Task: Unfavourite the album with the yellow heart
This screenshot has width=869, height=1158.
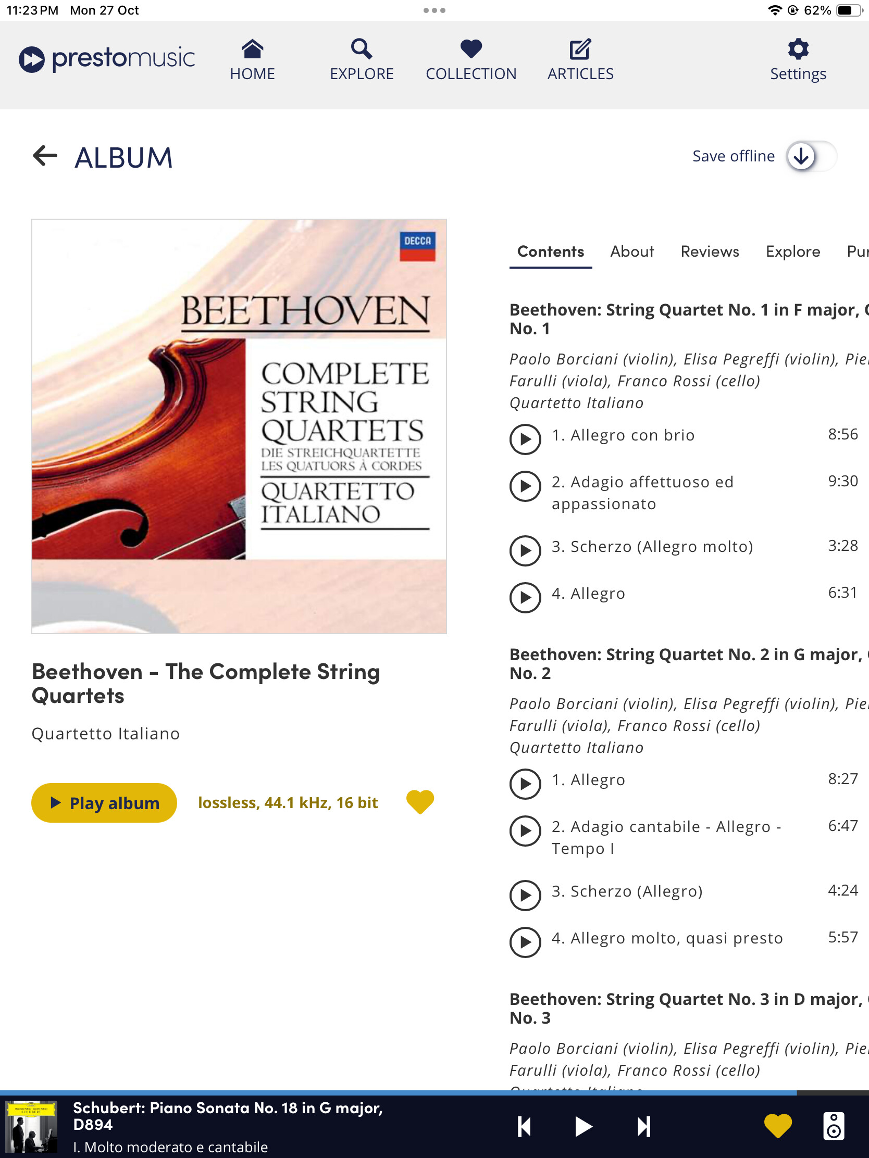Action: [x=420, y=802]
